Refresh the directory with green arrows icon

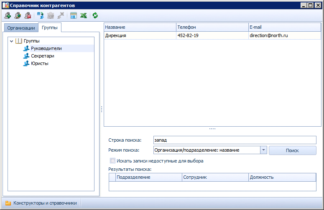[x=95, y=15]
